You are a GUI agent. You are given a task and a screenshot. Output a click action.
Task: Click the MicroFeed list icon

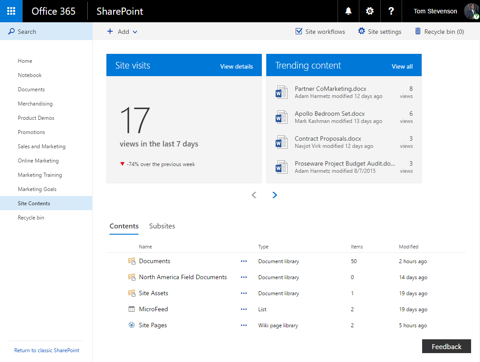click(x=132, y=309)
